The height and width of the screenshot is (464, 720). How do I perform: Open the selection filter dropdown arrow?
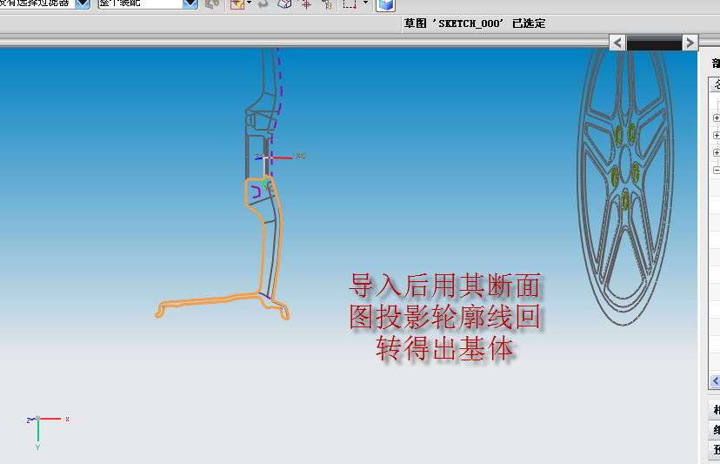point(83,3)
